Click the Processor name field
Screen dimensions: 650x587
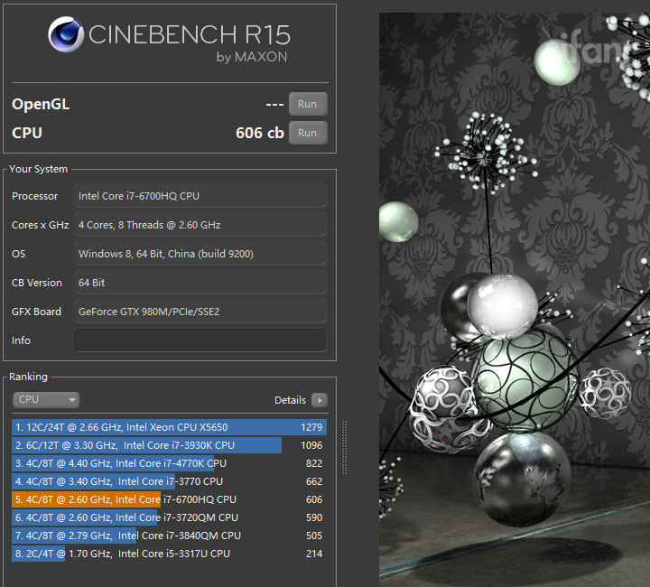200,196
